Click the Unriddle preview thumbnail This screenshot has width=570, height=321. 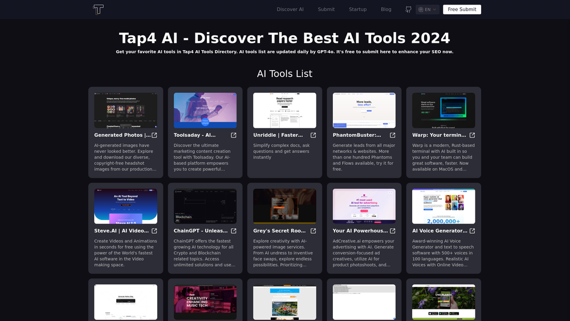tap(284, 110)
